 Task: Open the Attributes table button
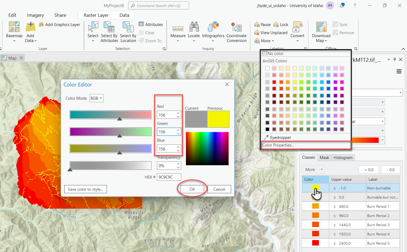tap(151, 24)
